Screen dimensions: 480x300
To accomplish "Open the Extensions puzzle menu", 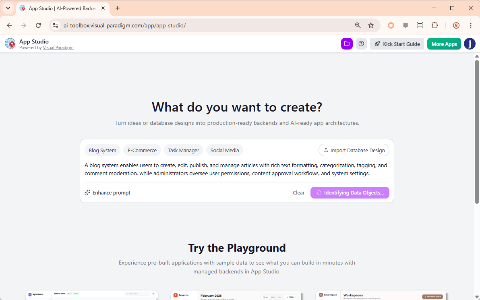I will 434,25.
